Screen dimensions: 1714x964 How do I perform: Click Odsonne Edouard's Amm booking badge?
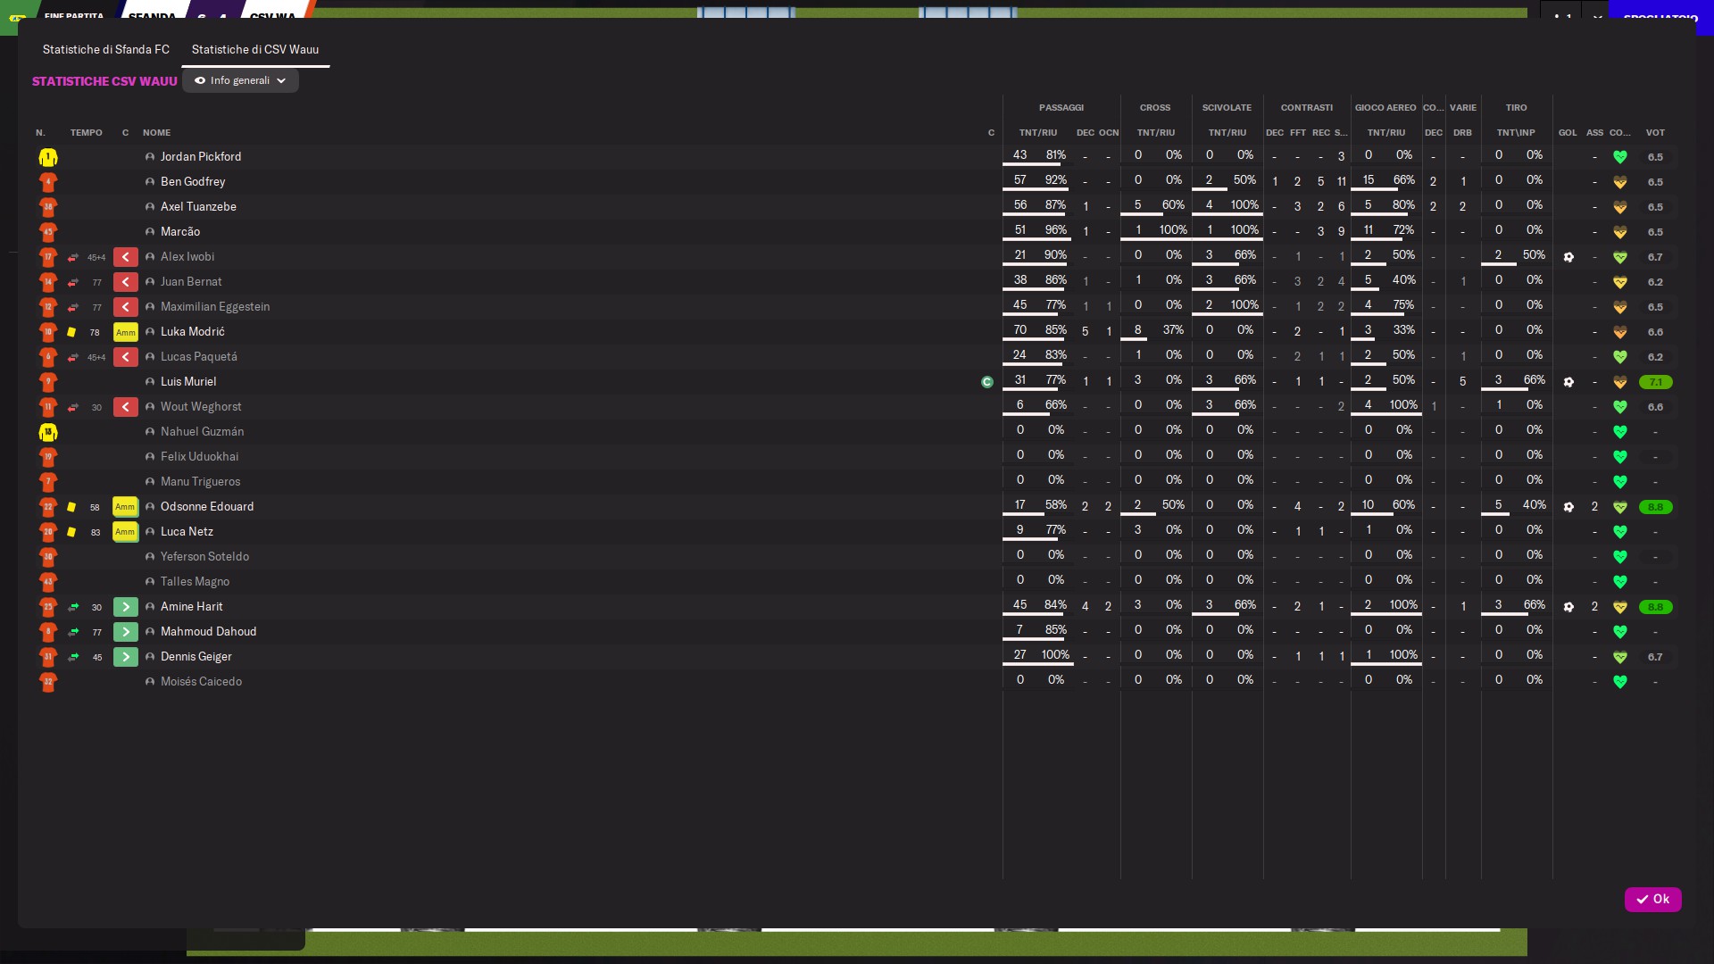(x=126, y=507)
